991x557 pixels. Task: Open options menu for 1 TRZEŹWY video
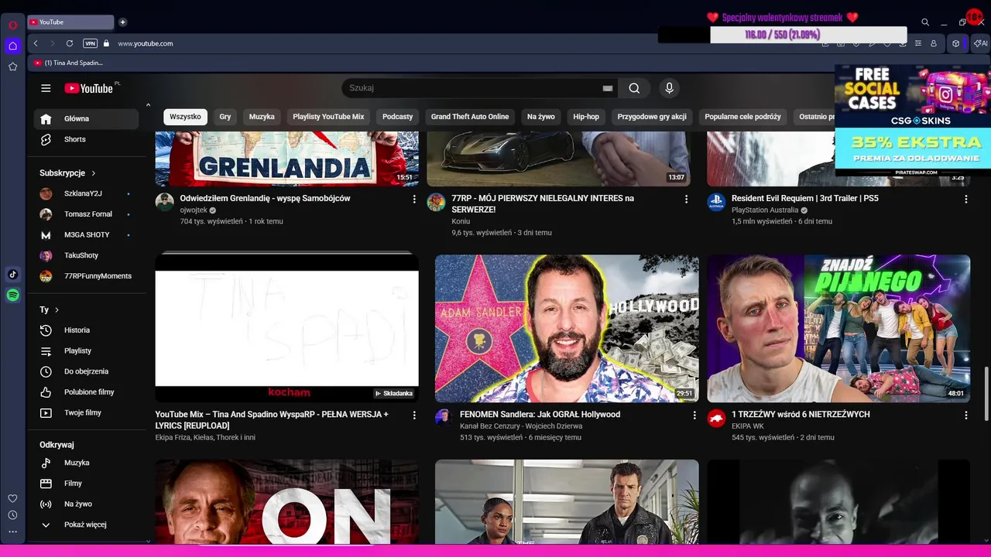tap(965, 415)
